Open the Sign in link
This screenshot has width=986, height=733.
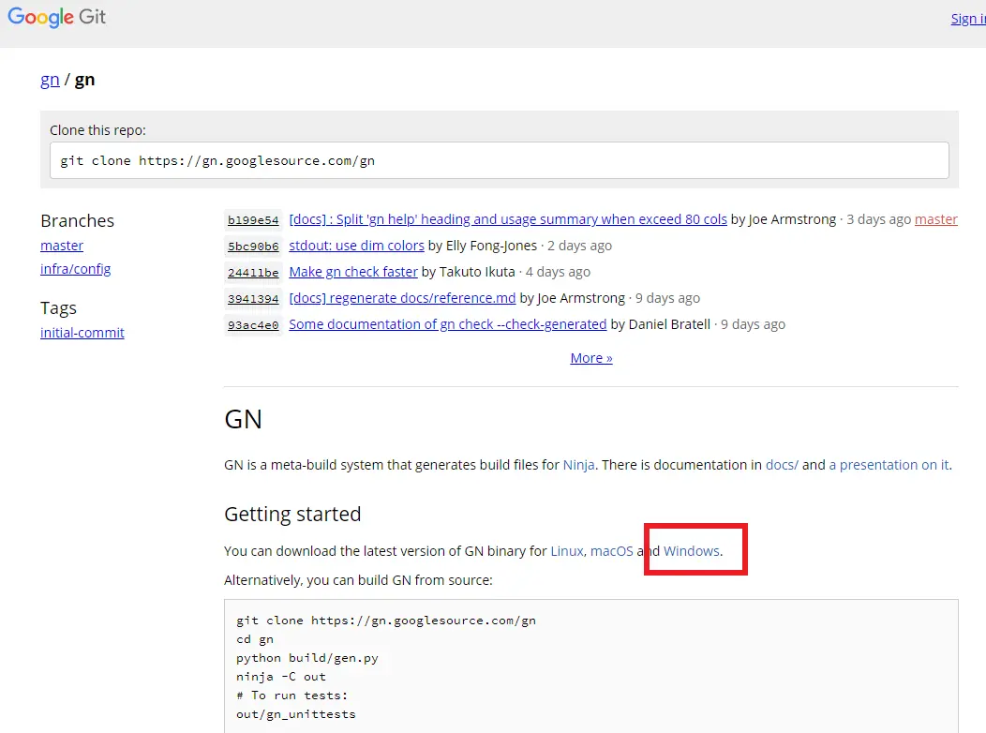(x=968, y=19)
